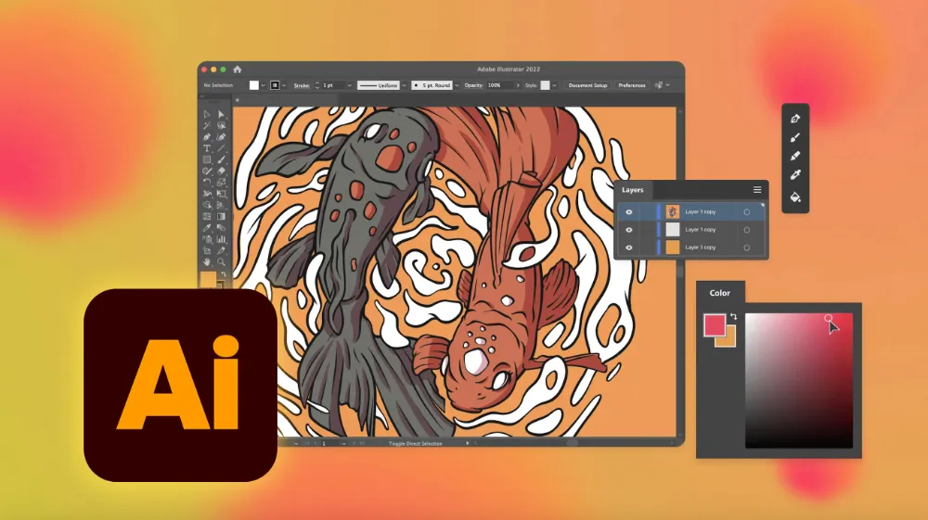Click the paint bucket icon in floating toolbar
The image size is (928, 520).
[x=795, y=197]
